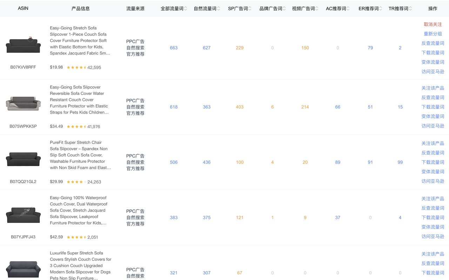Click 反查流量词 for B075WPKK5P row
This screenshot has height=280, width=449.
coord(433,97)
